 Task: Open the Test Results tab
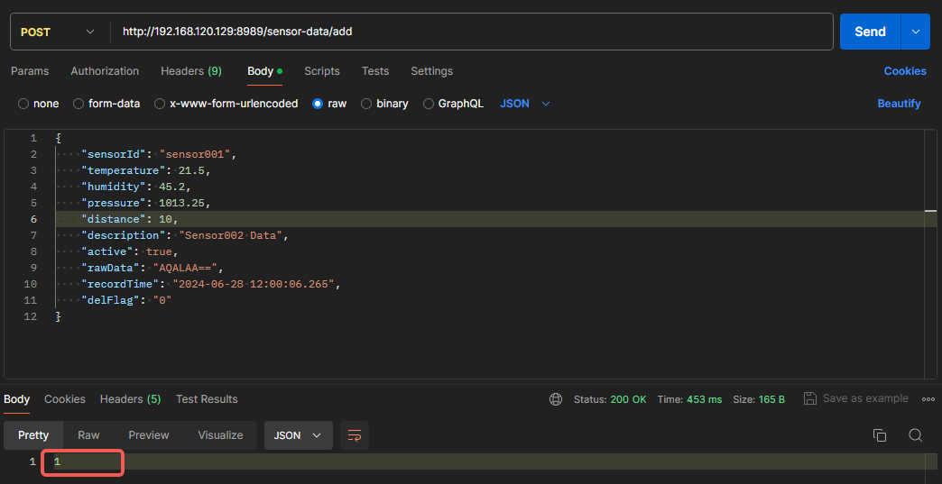tap(207, 399)
